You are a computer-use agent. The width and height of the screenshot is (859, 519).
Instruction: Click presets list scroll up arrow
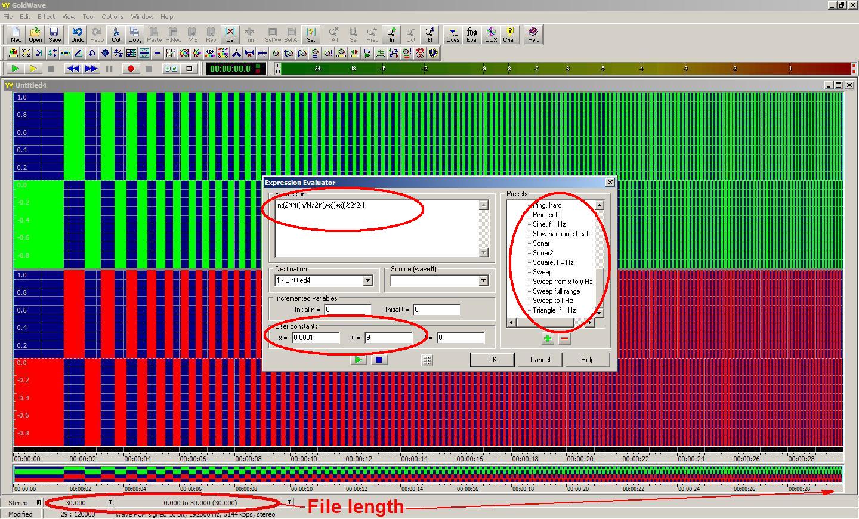coord(599,205)
